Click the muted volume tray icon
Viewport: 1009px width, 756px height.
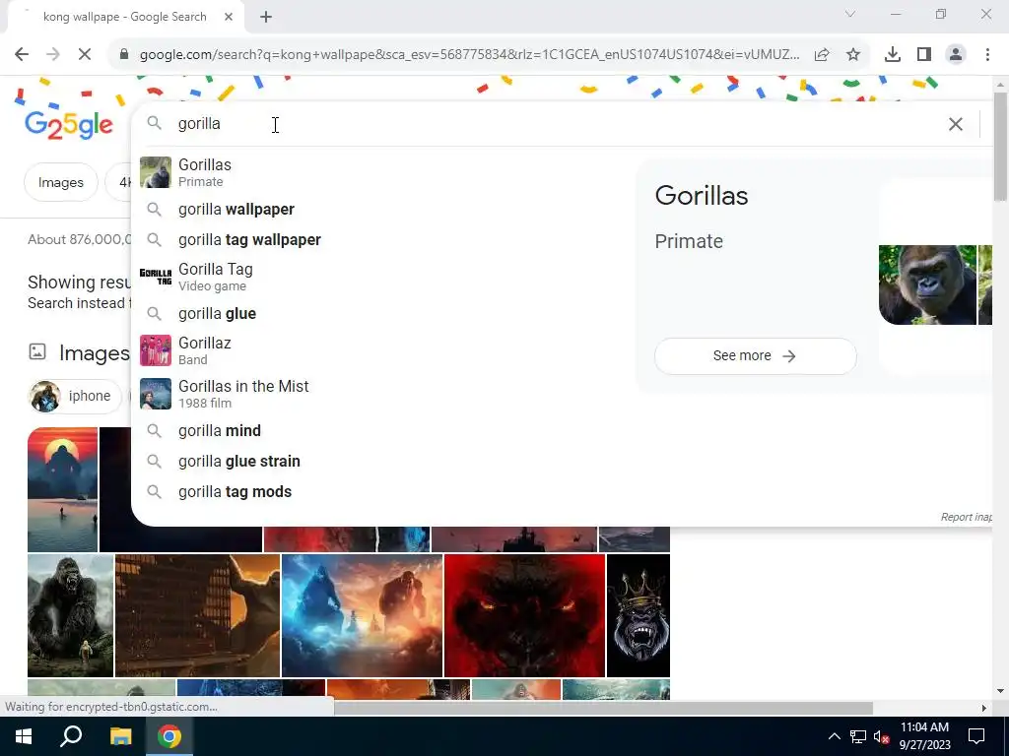pyautogui.click(x=882, y=736)
